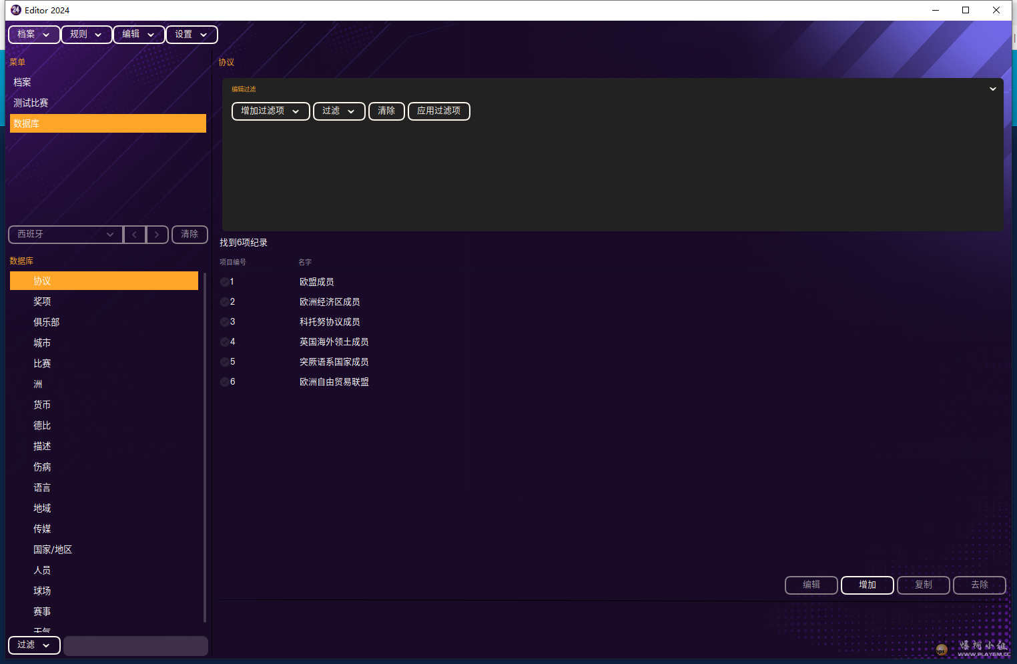Select 国家/地区 in the database list
Image resolution: width=1017 pixels, height=664 pixels.
tap(53, 549)
